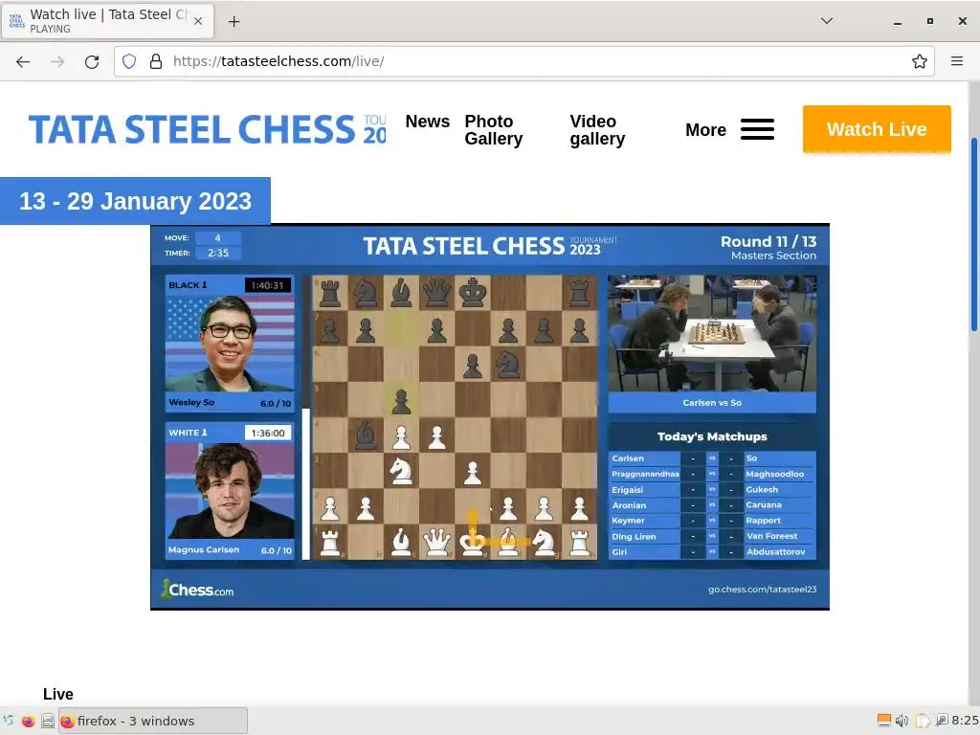Click the white king on e1

(472, 542)
